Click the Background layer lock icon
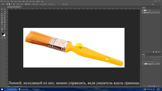This screenshot has width=162, height=91. (x=158, y=64)
